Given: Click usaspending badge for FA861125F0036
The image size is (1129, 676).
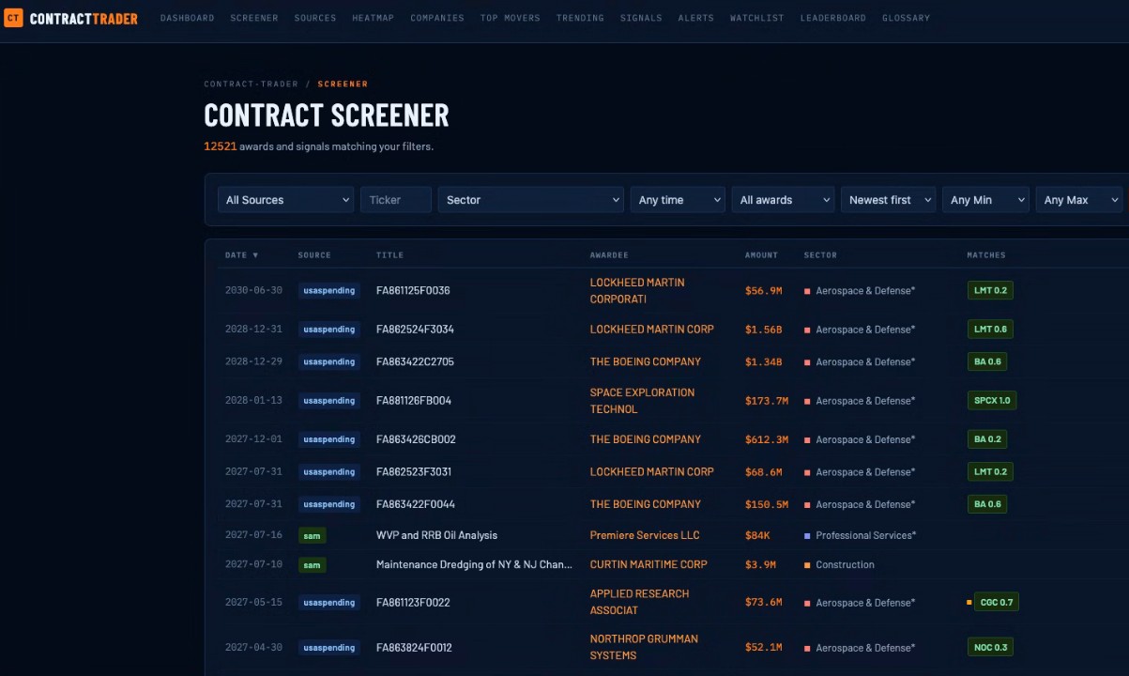Looking at the screenshot, I should (329, 291).
